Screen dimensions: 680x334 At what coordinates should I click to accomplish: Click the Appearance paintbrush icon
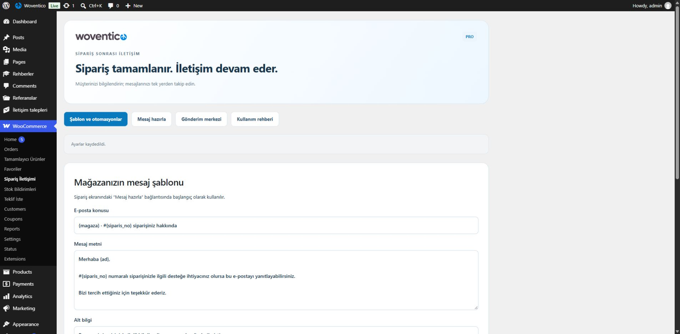(6, 324)
